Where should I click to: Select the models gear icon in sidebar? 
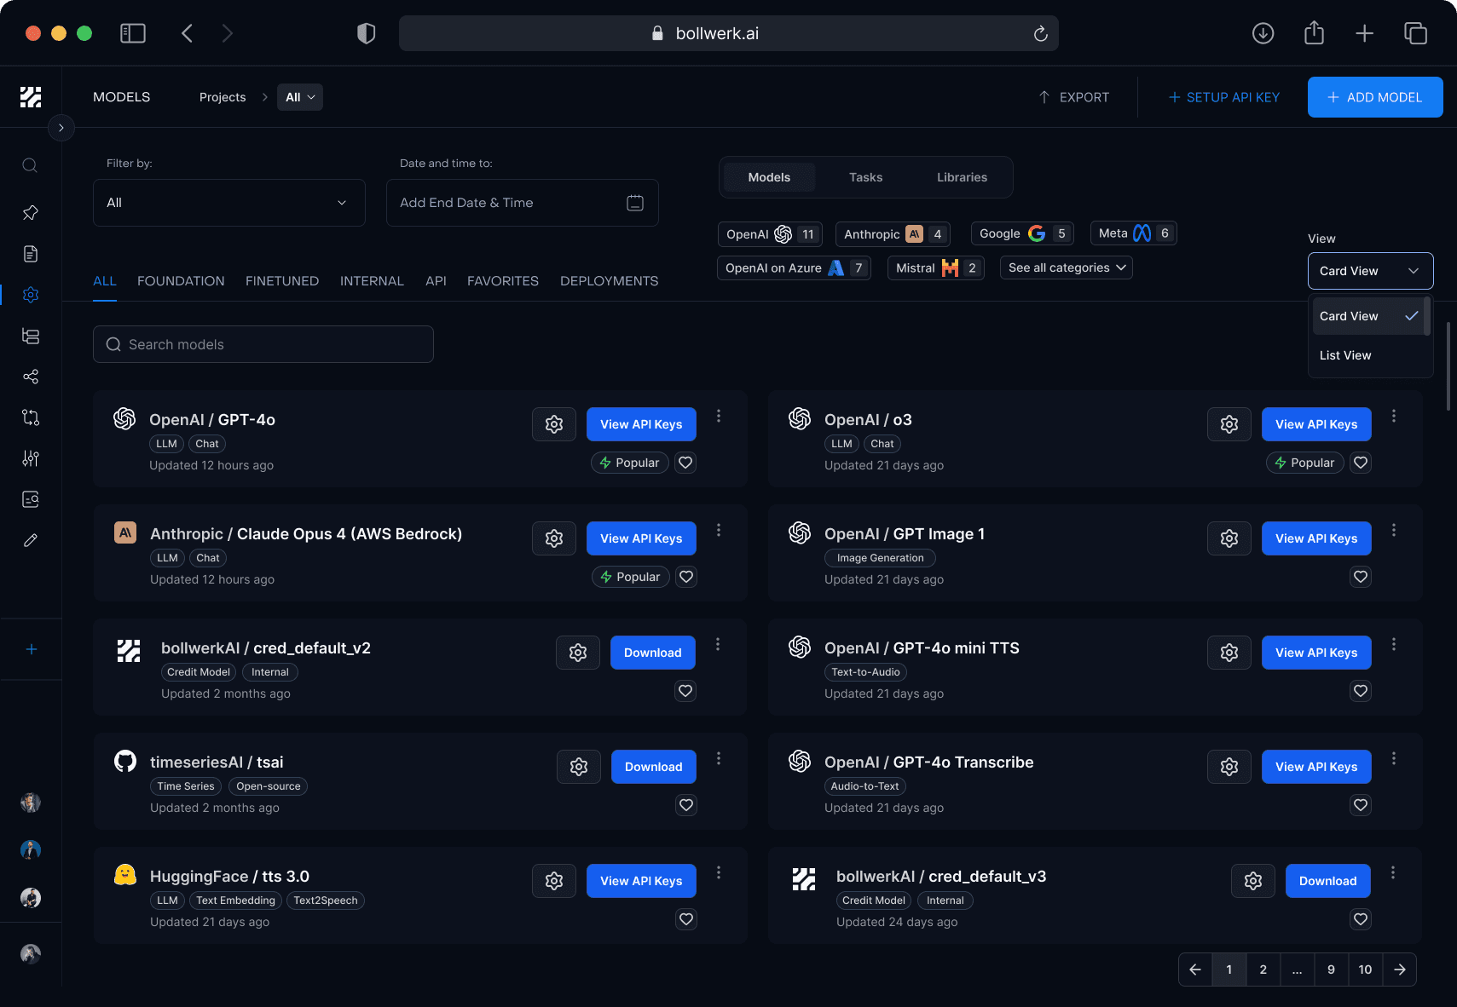pyautogui.click(x=31, y=295)
